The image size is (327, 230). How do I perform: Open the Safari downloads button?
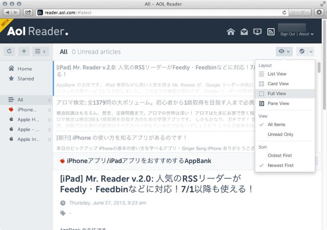[319, 13]
